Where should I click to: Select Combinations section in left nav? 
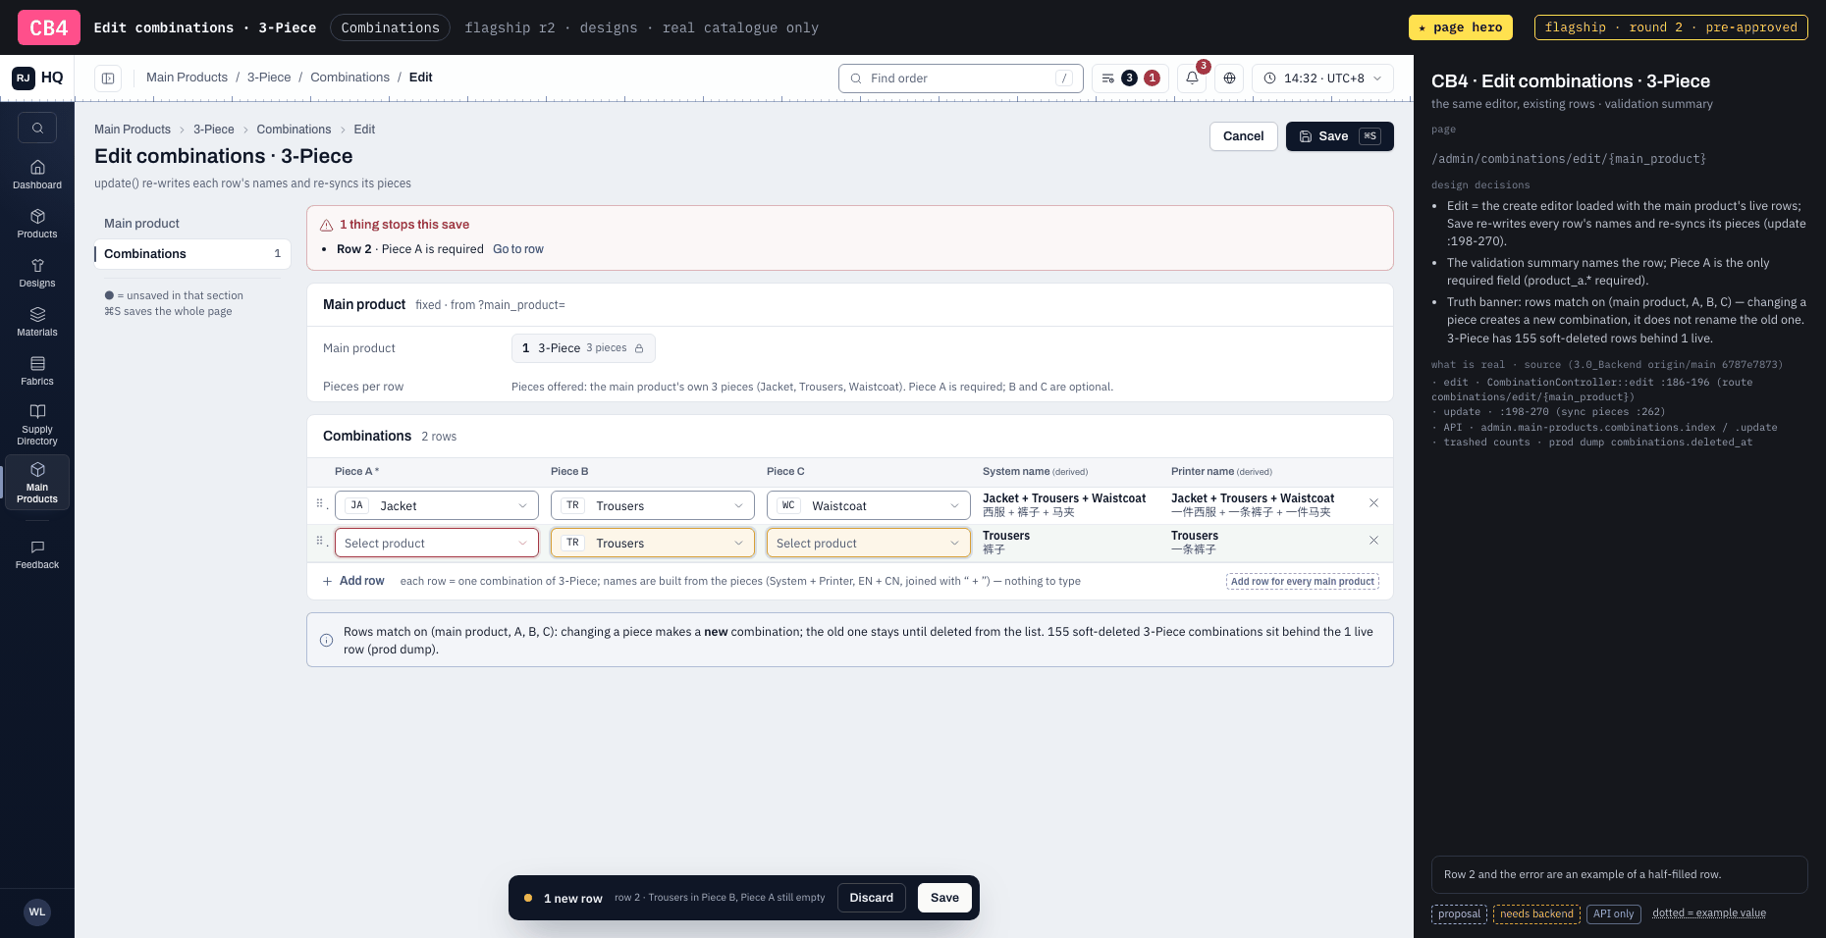point(191,253)
